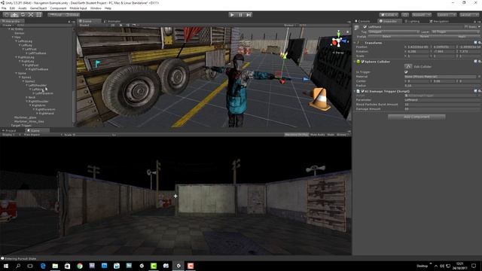Select the Hand tool in toolbar

click(x=7, y=14)
